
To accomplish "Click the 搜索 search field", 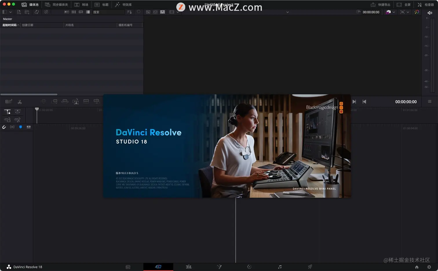I will [x=108, y=12].
